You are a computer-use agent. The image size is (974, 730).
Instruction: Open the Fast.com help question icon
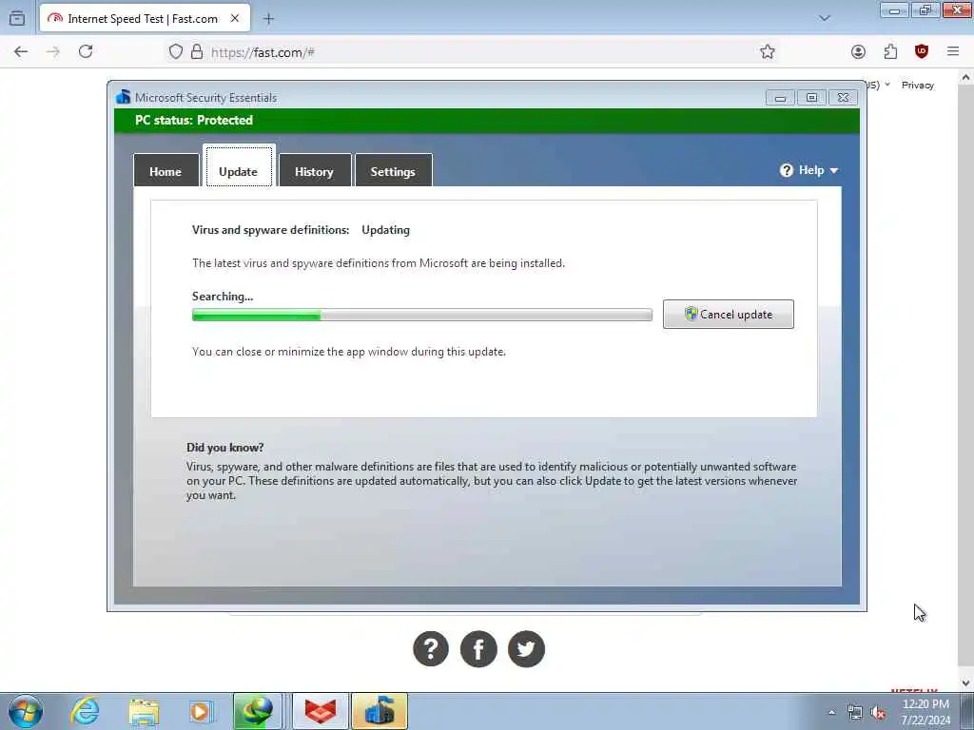(431, 648)
